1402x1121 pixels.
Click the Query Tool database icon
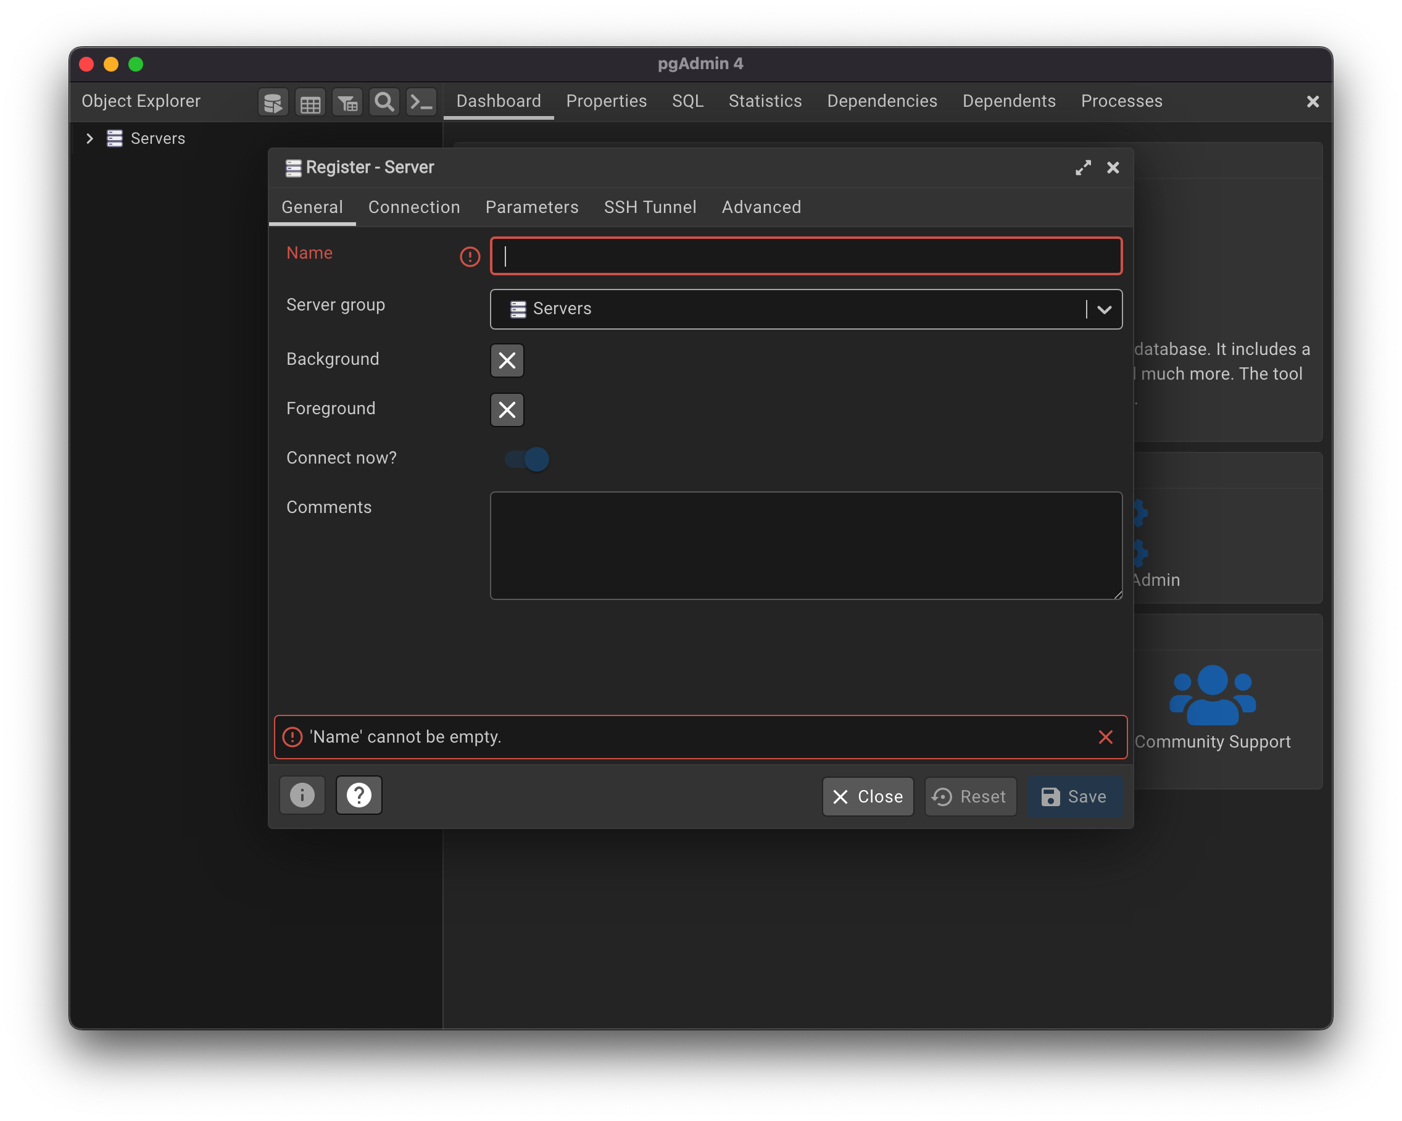(273, 102)
